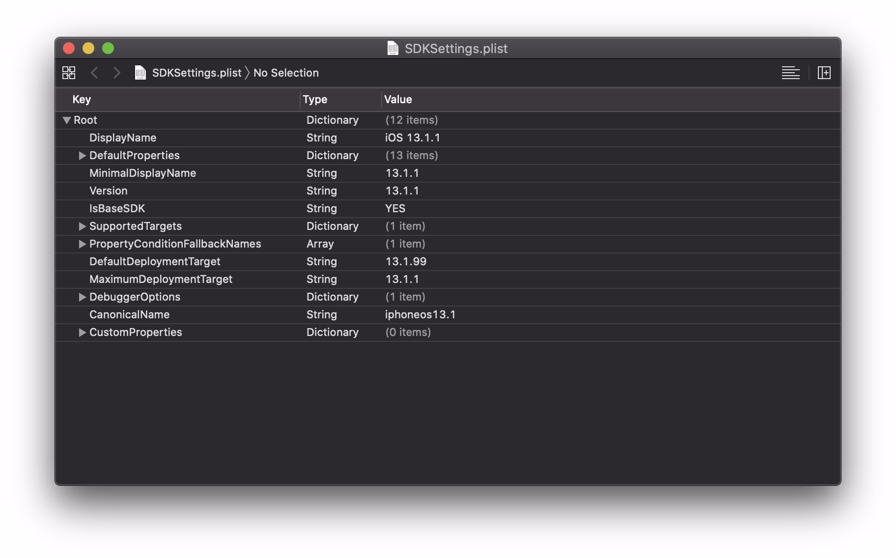This screenshot has height=558, width=896.
Task: Open the related items grid menu
Action: (69, 73)
